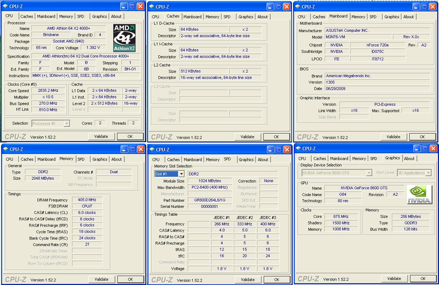Select About tab in the Mainboard-tab window

(409, 17)
